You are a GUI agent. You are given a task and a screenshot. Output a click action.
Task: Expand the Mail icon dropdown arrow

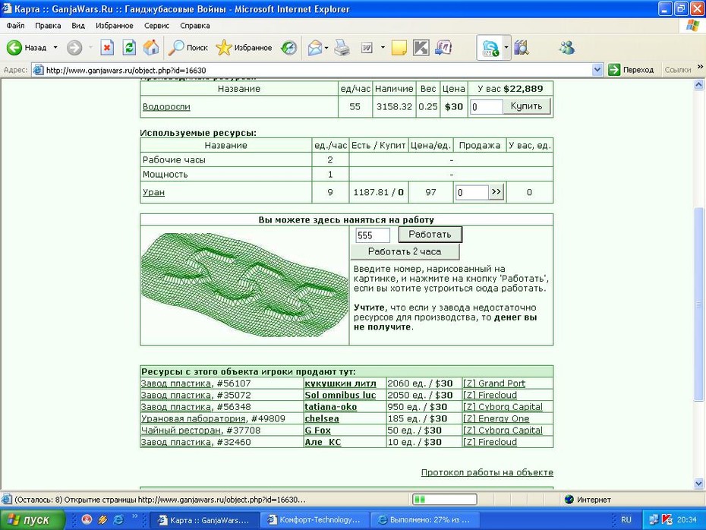coord(326,48)
